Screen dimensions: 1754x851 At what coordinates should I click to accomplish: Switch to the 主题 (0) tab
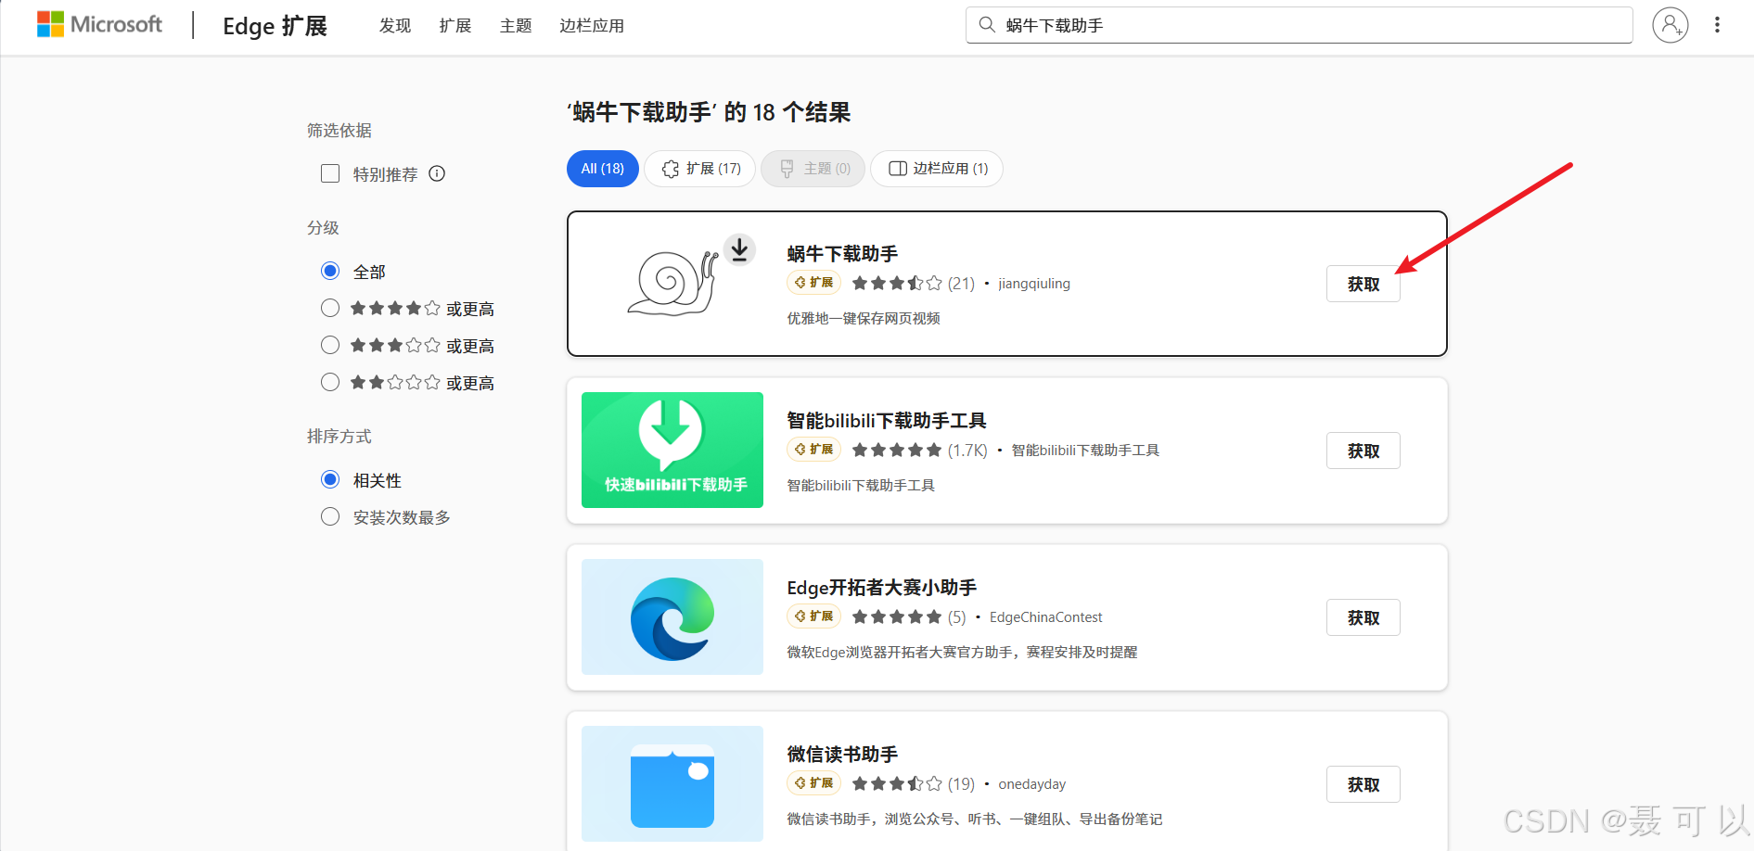pyautogui.click(x=813, y=169)
